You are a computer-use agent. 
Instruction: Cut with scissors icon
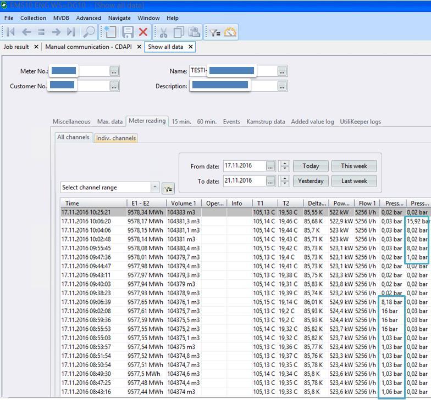point(164,32)
